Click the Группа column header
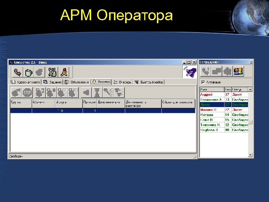 click(21, 104)
